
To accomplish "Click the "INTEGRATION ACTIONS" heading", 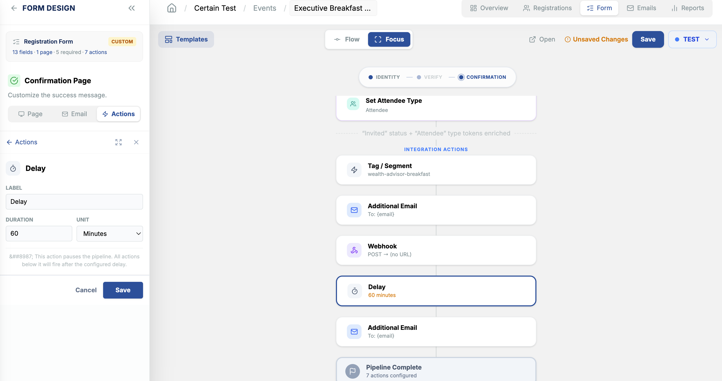I will [436, 150].
